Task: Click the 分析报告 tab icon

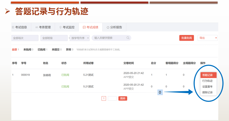Action: click(108, 27)
